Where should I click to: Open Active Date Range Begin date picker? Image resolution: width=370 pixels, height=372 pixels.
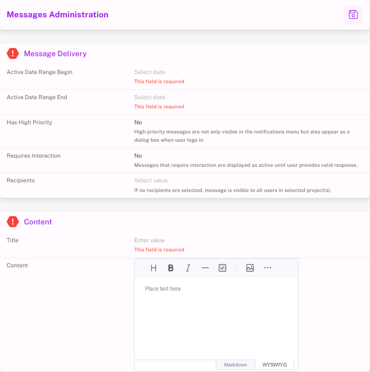(150, 72)
